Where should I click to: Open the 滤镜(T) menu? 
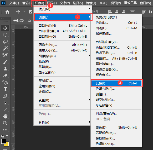click(x=91, y=3)
